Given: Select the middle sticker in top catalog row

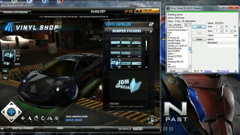Looking at the screenshot, I should pos(126,42).
